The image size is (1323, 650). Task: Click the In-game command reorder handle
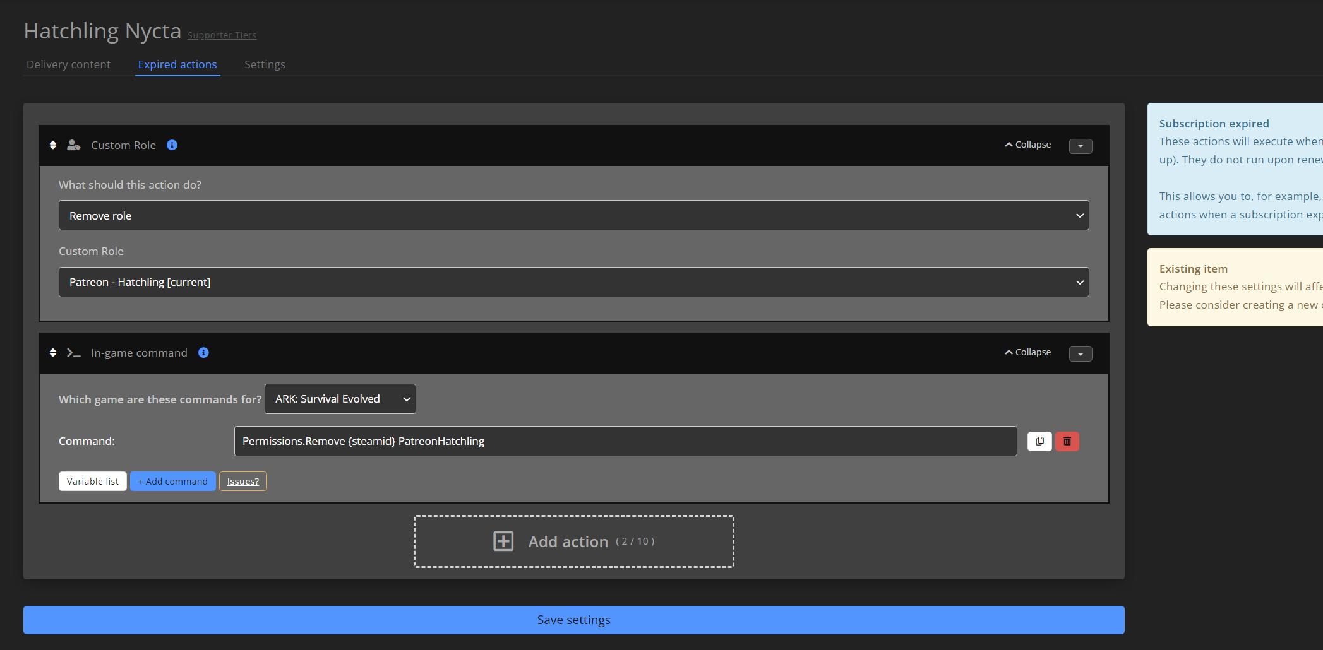tap(52, 353)
